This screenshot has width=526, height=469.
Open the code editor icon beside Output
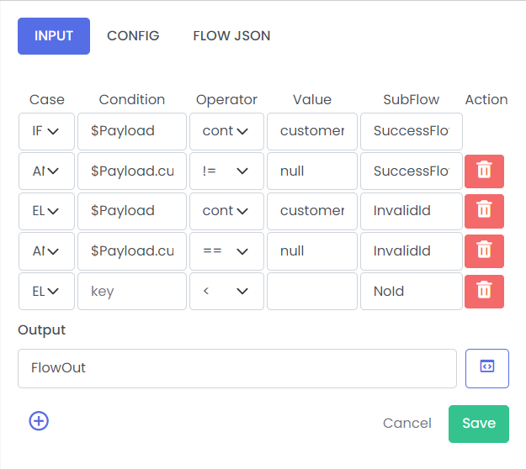(x=487, y=368)
